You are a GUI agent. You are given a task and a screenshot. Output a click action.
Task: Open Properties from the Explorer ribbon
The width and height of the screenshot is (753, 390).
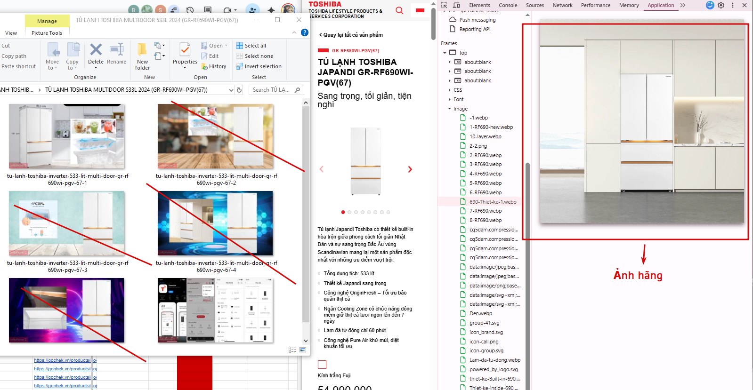coord(185,56)
